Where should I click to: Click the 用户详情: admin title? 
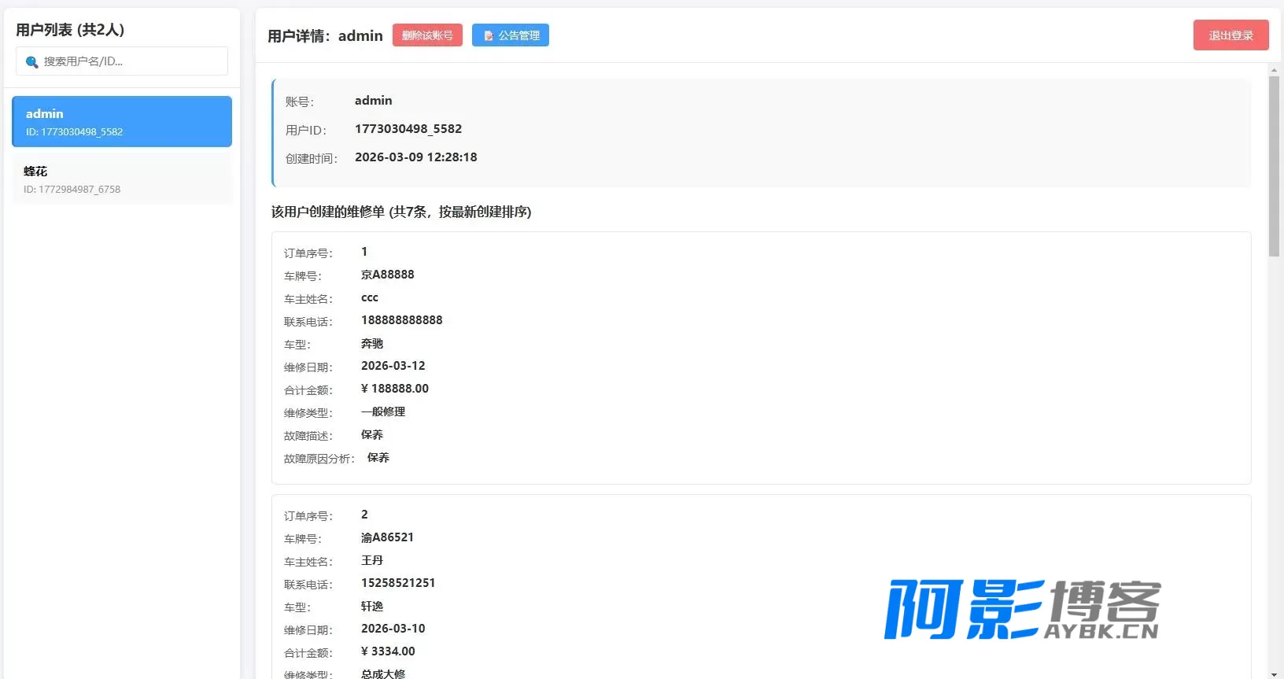(325, 36)
